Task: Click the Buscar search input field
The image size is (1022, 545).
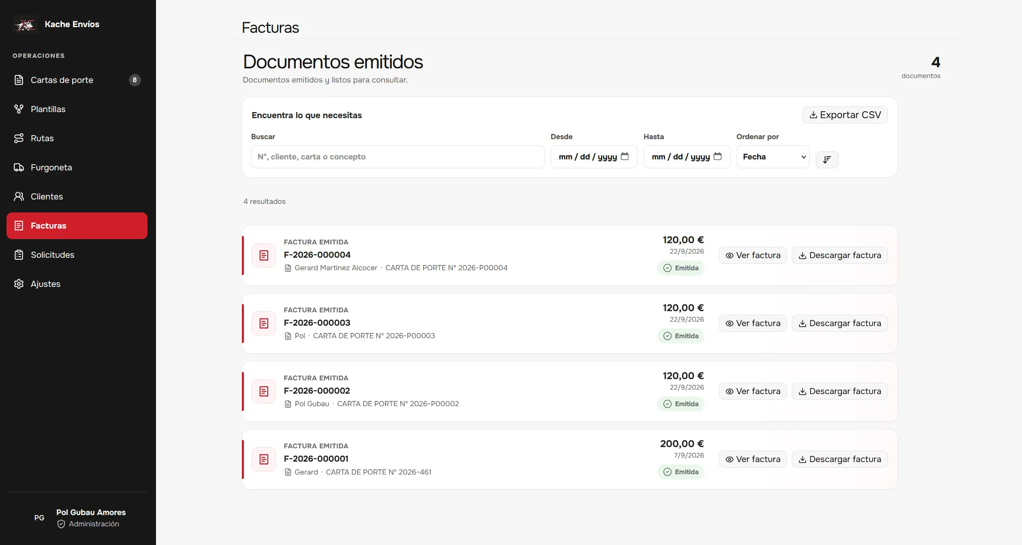Action: pyautogui.click(x=398, y=157)
